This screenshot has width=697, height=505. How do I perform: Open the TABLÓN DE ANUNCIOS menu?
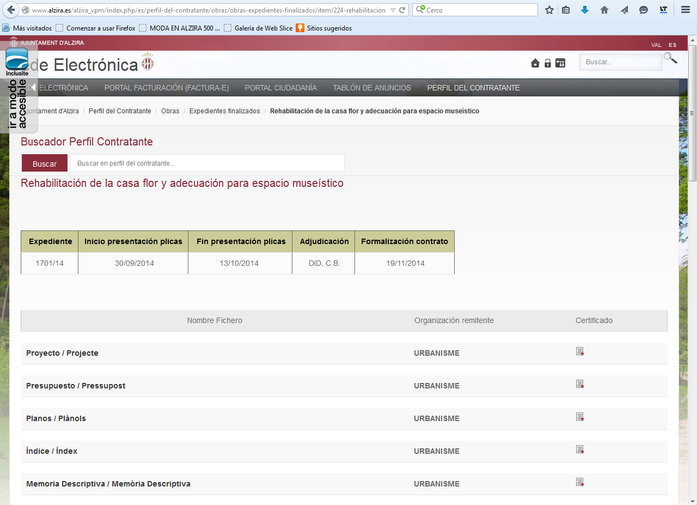pos(372,87)
